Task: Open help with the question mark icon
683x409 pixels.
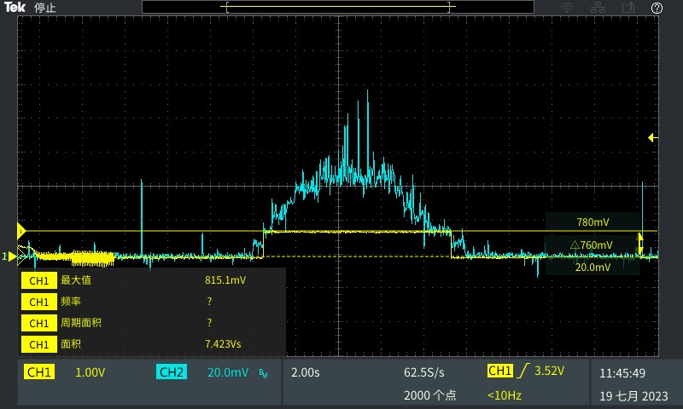Action: [657, 8]
